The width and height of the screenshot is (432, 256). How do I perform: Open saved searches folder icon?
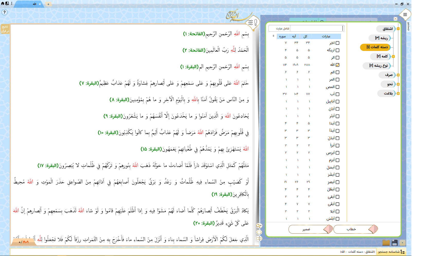386,243
